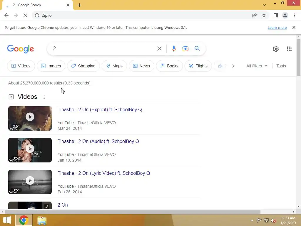Share this page icon in address bar
Image resolution: width=301 pixels, height=226 pixels.
click(x=255, y=15)
